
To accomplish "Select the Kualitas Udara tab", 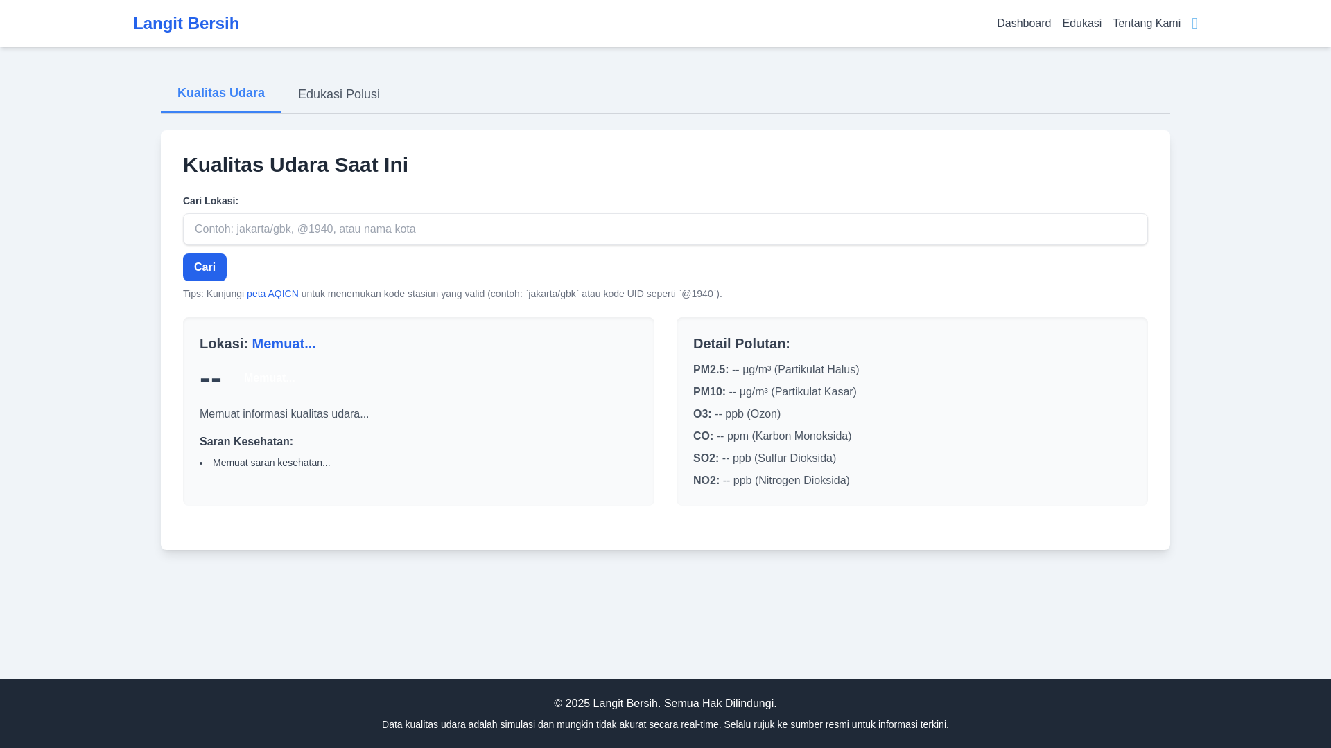I will tap(221, 93).
